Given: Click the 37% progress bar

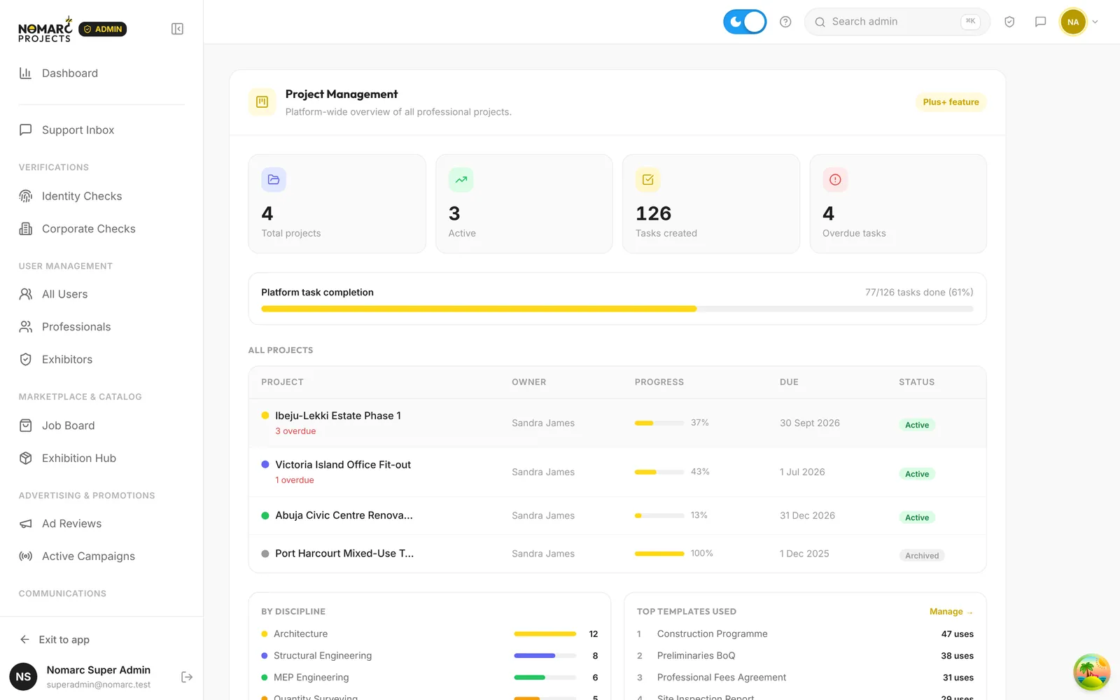Looking at the screenshot, I should click(x=659, y=423).
